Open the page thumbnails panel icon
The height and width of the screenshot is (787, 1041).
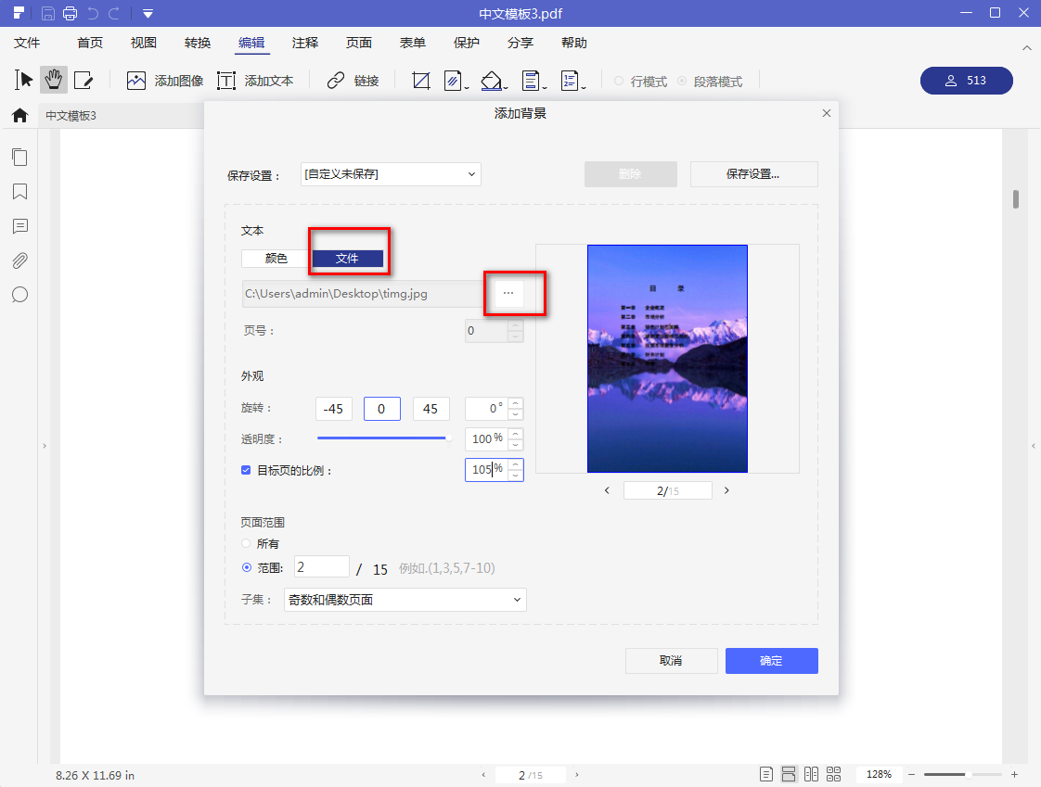pos(19,158)
